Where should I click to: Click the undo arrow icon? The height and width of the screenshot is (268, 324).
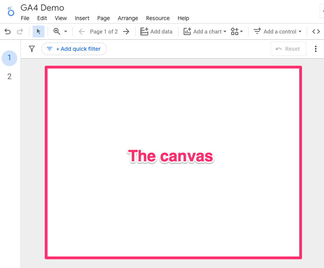pyautogui.click(x=7, y=31)
